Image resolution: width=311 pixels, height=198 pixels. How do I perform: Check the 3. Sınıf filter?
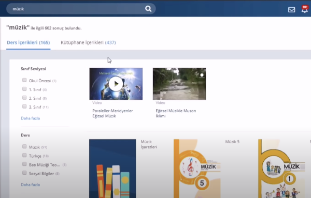coord(24,106)
